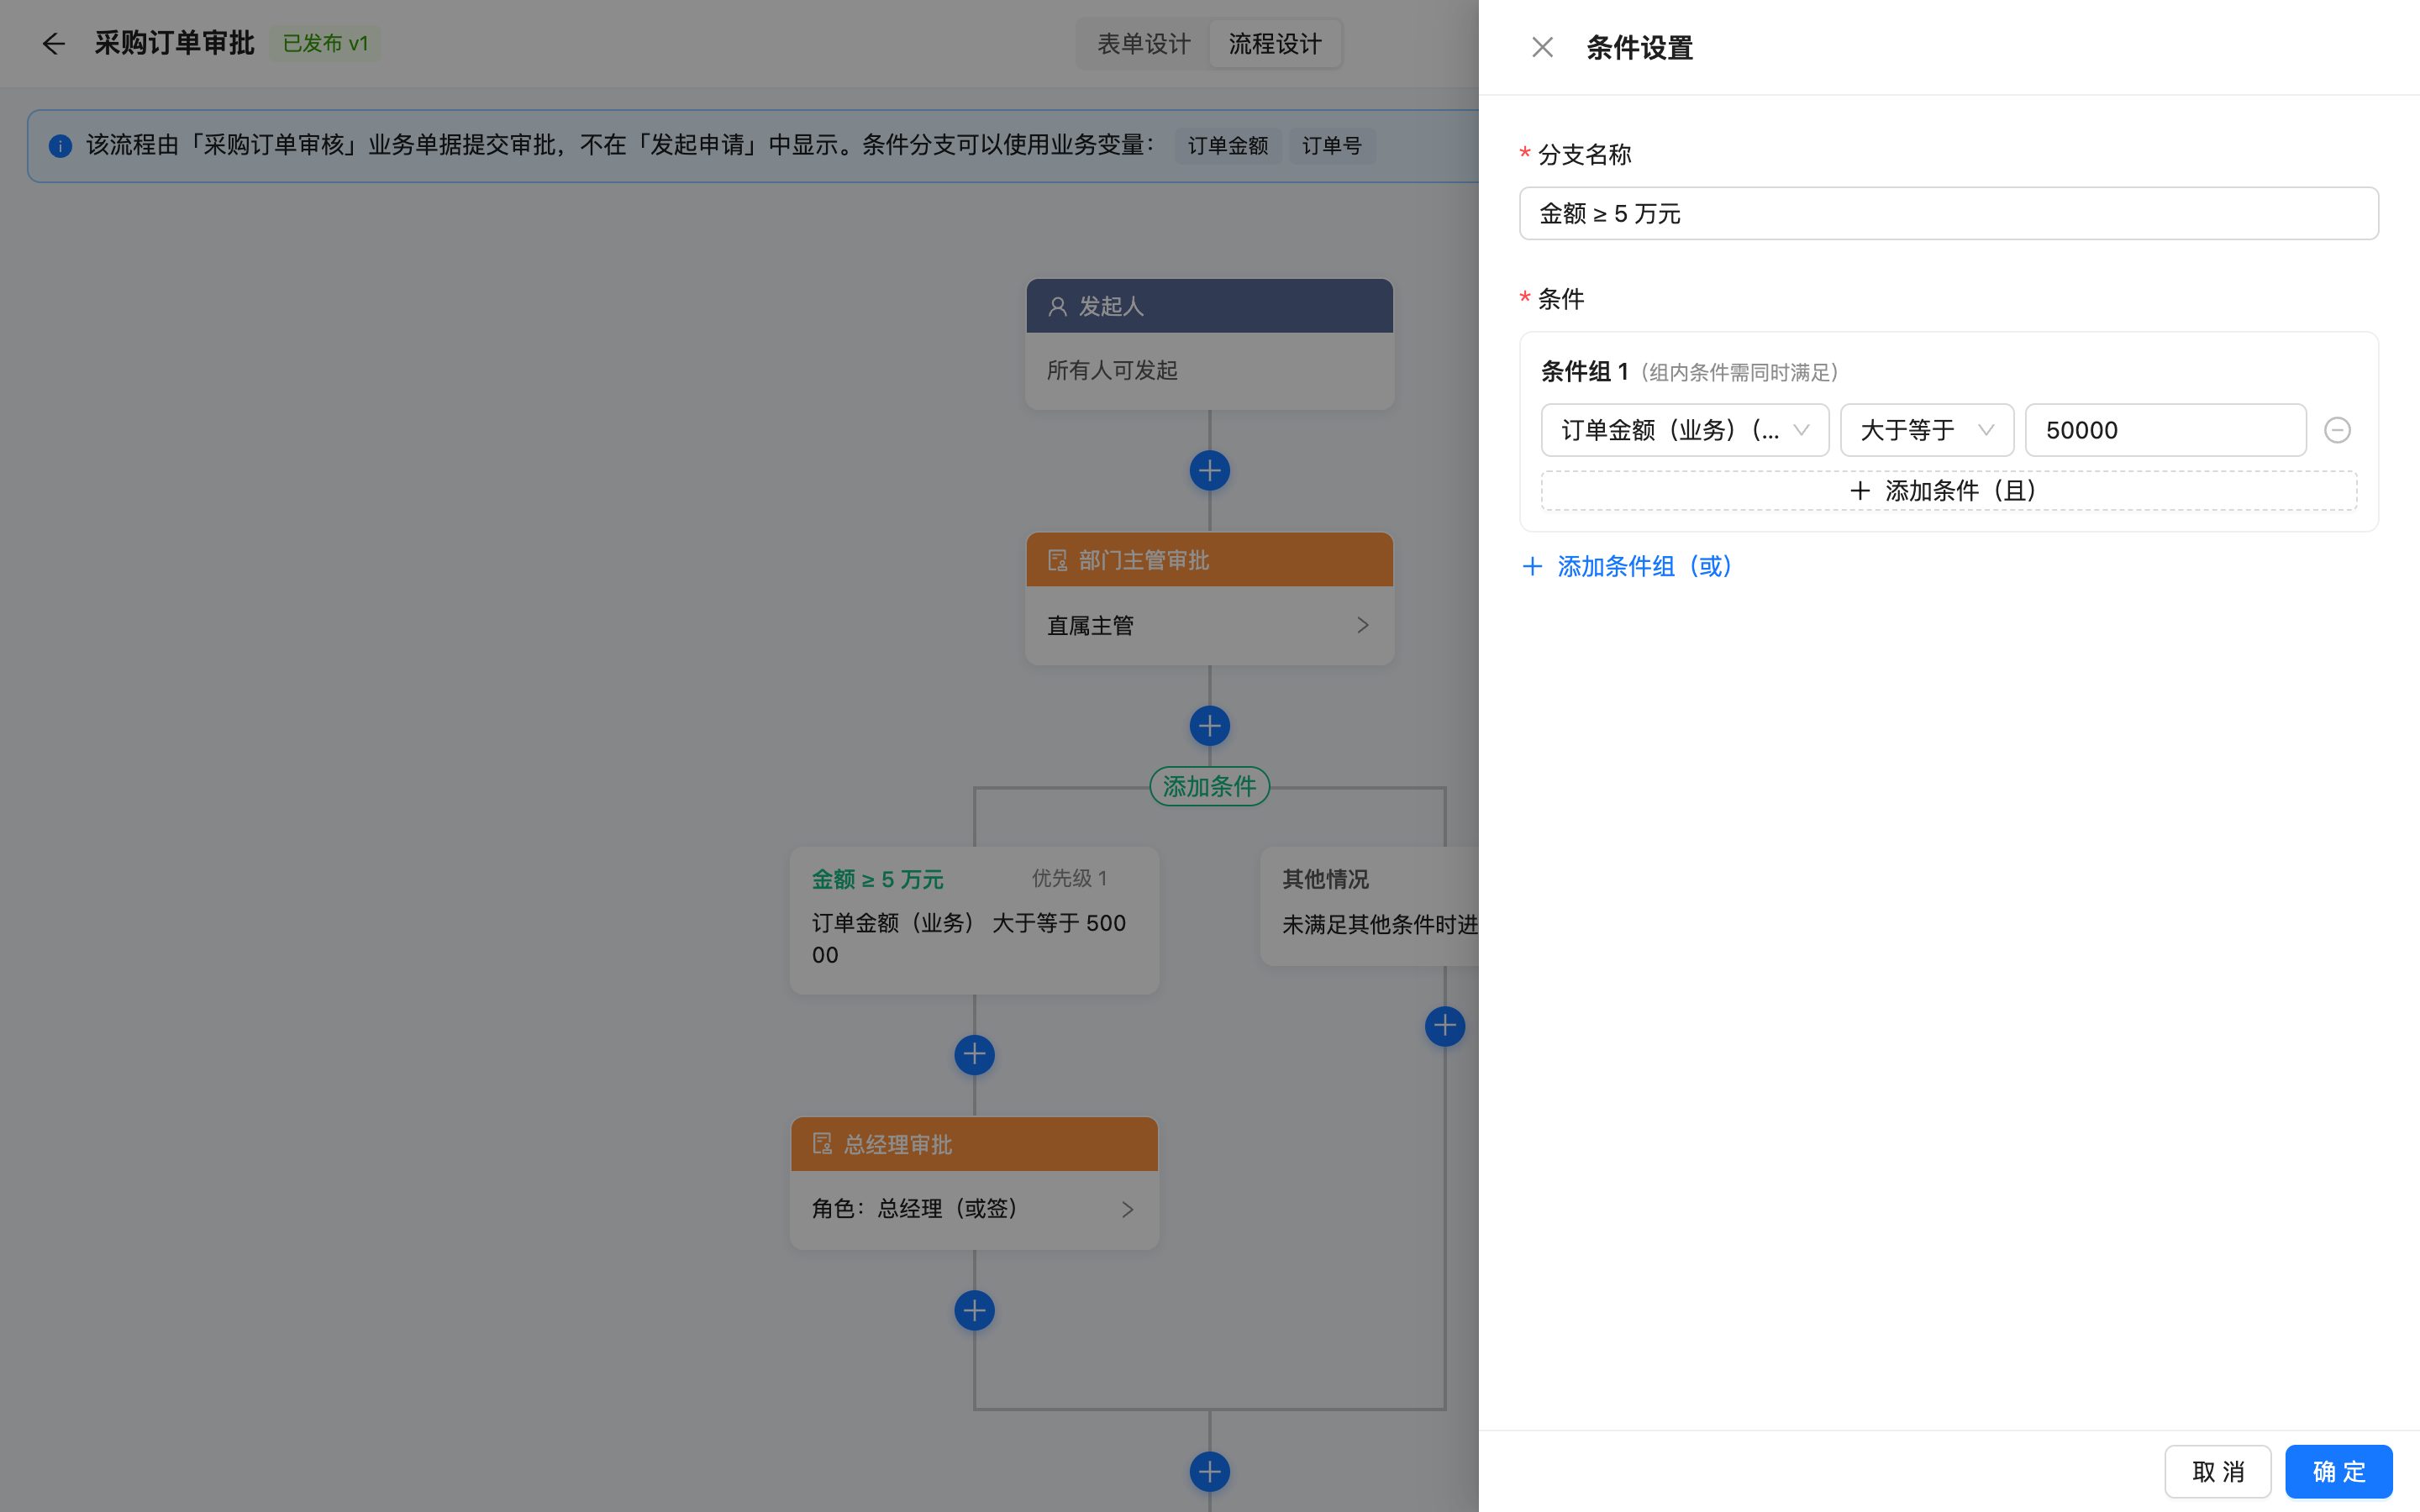Click the green 添加条件 pill in the flow
Image resolution: width=2420 pixels, height=1512 pixels.
click(x=1210, y=786)
